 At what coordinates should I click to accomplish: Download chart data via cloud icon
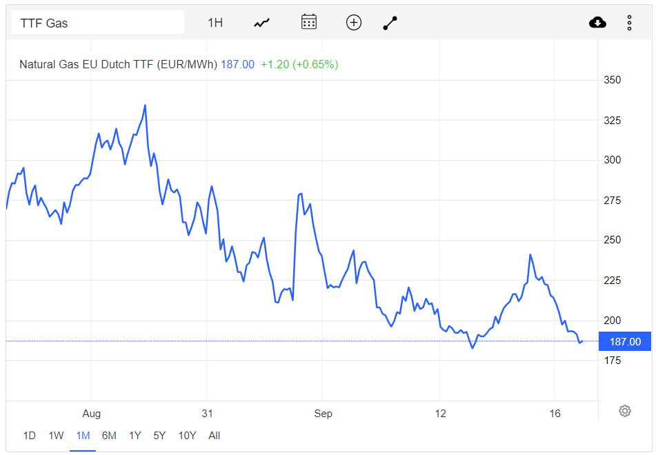(x=597, y=23)
